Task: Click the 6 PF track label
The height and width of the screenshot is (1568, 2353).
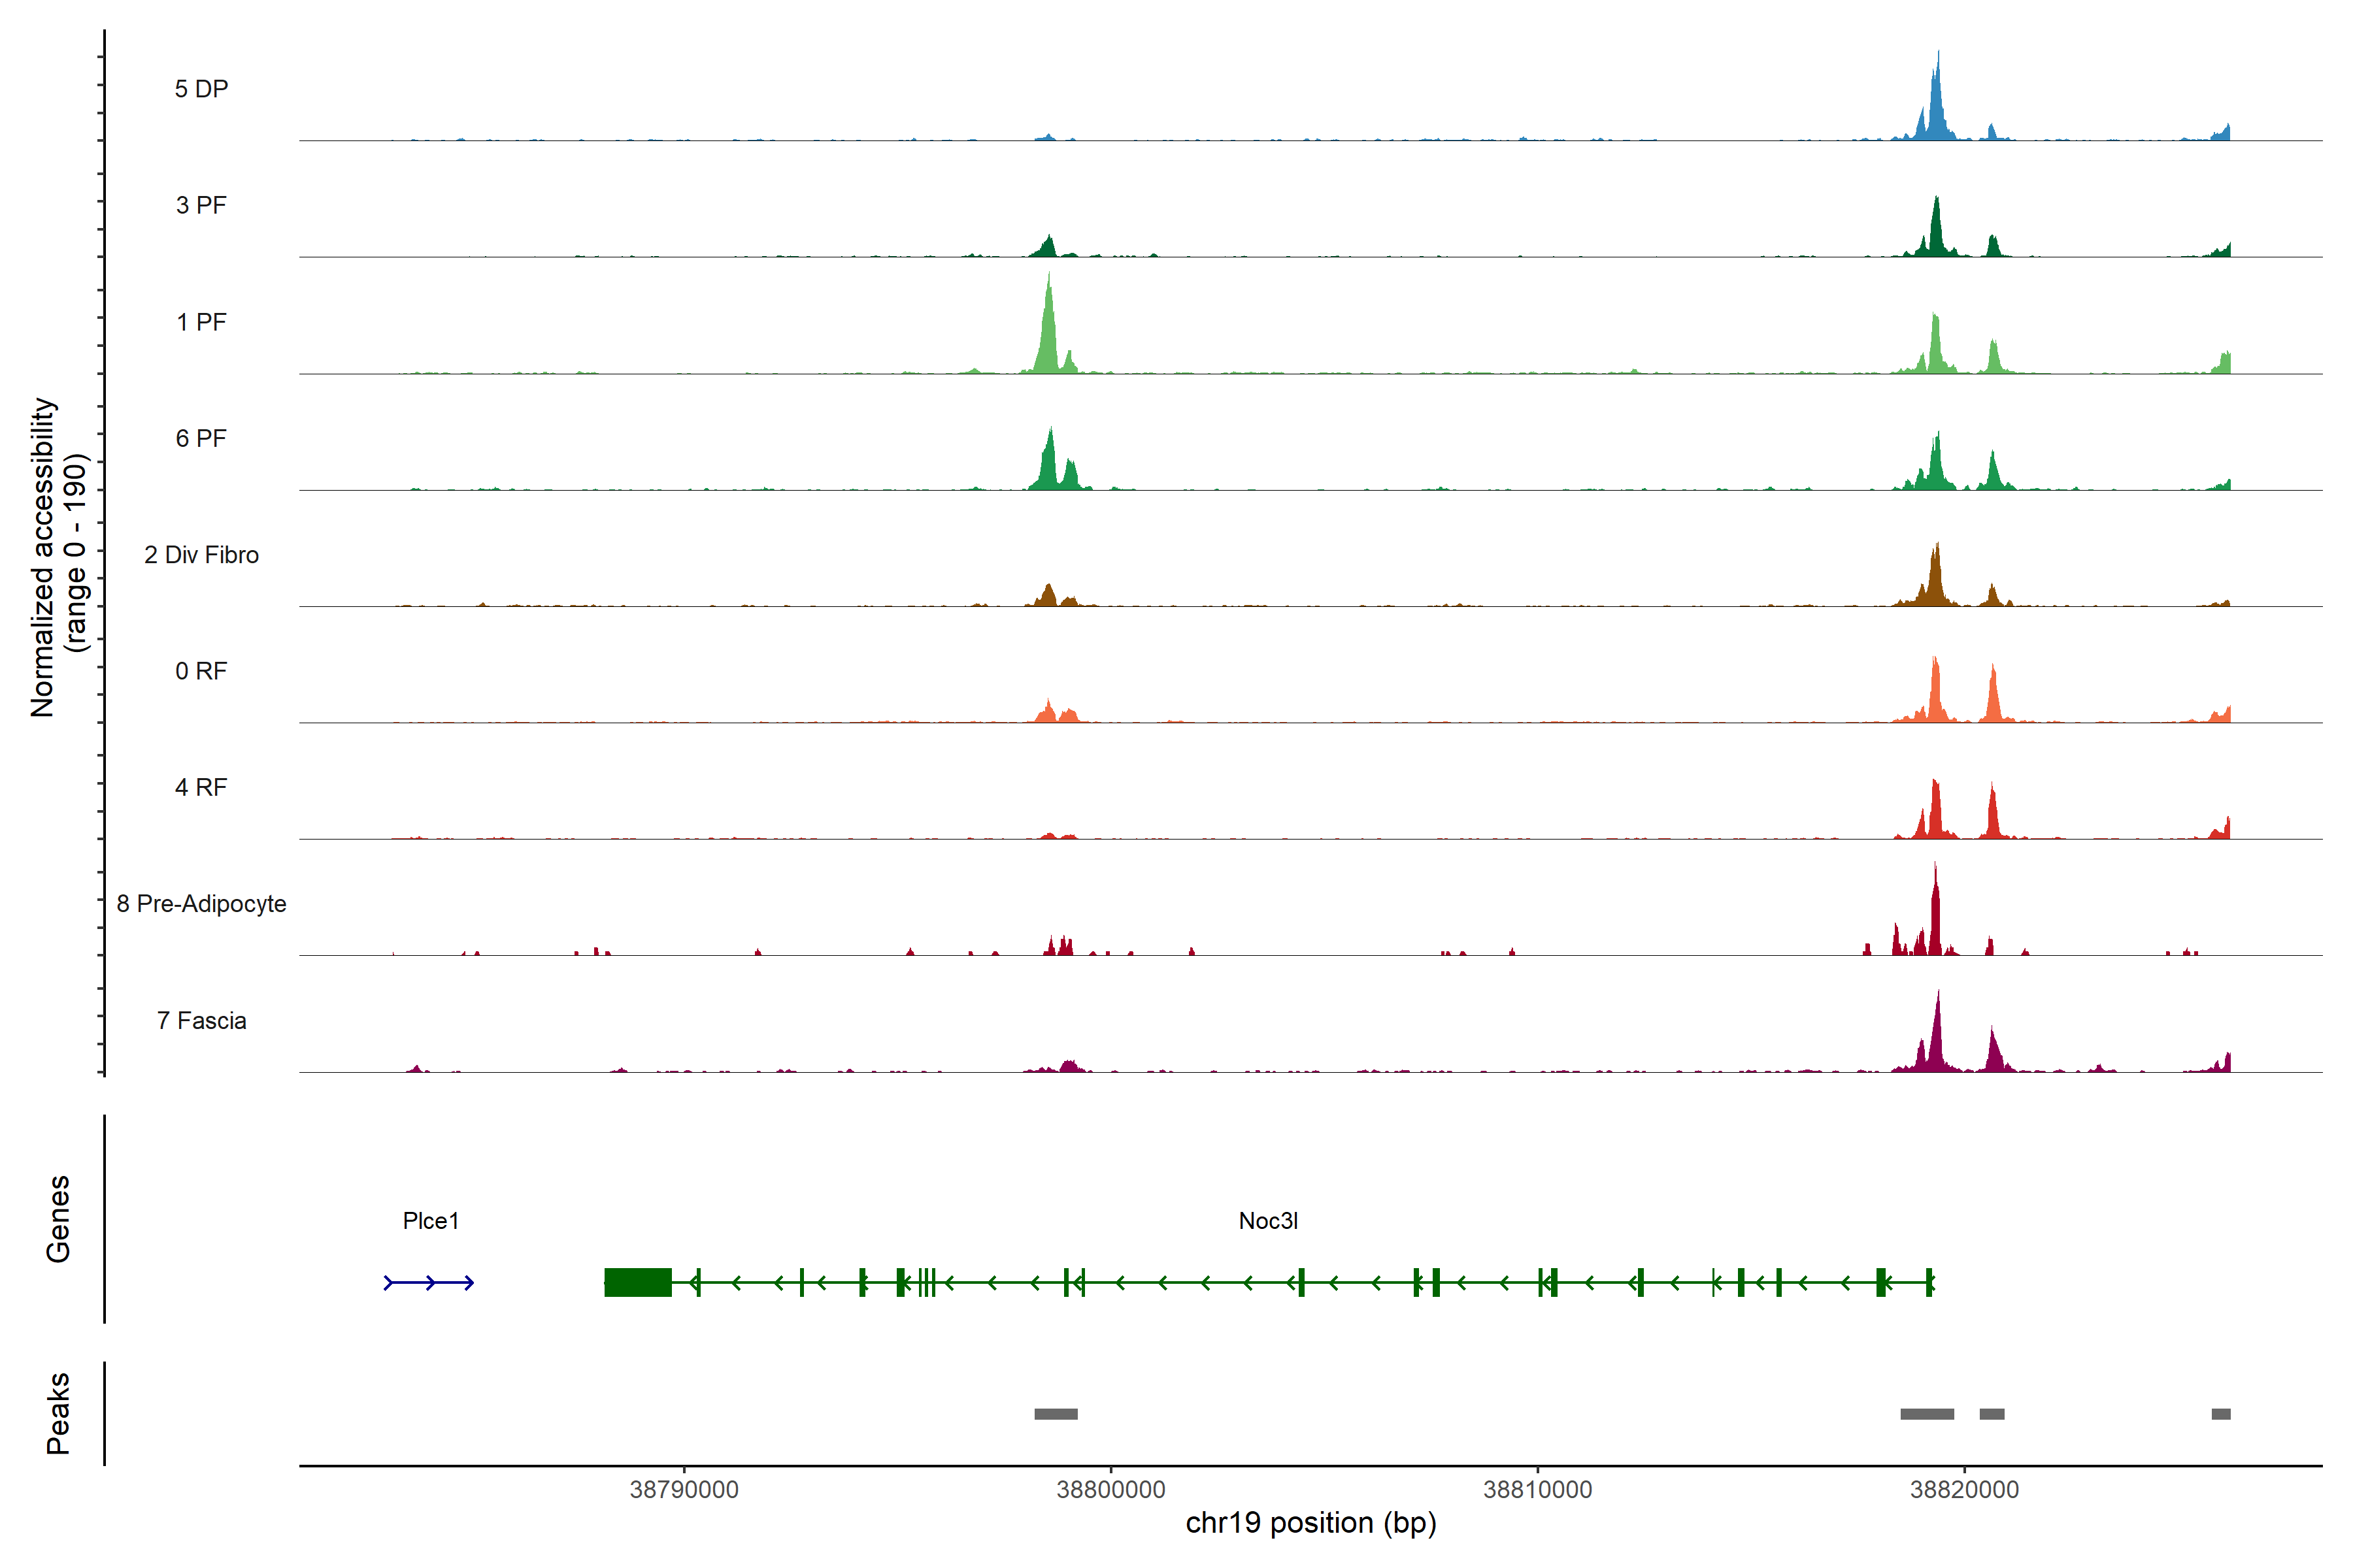Action: [x=201, y=438]
